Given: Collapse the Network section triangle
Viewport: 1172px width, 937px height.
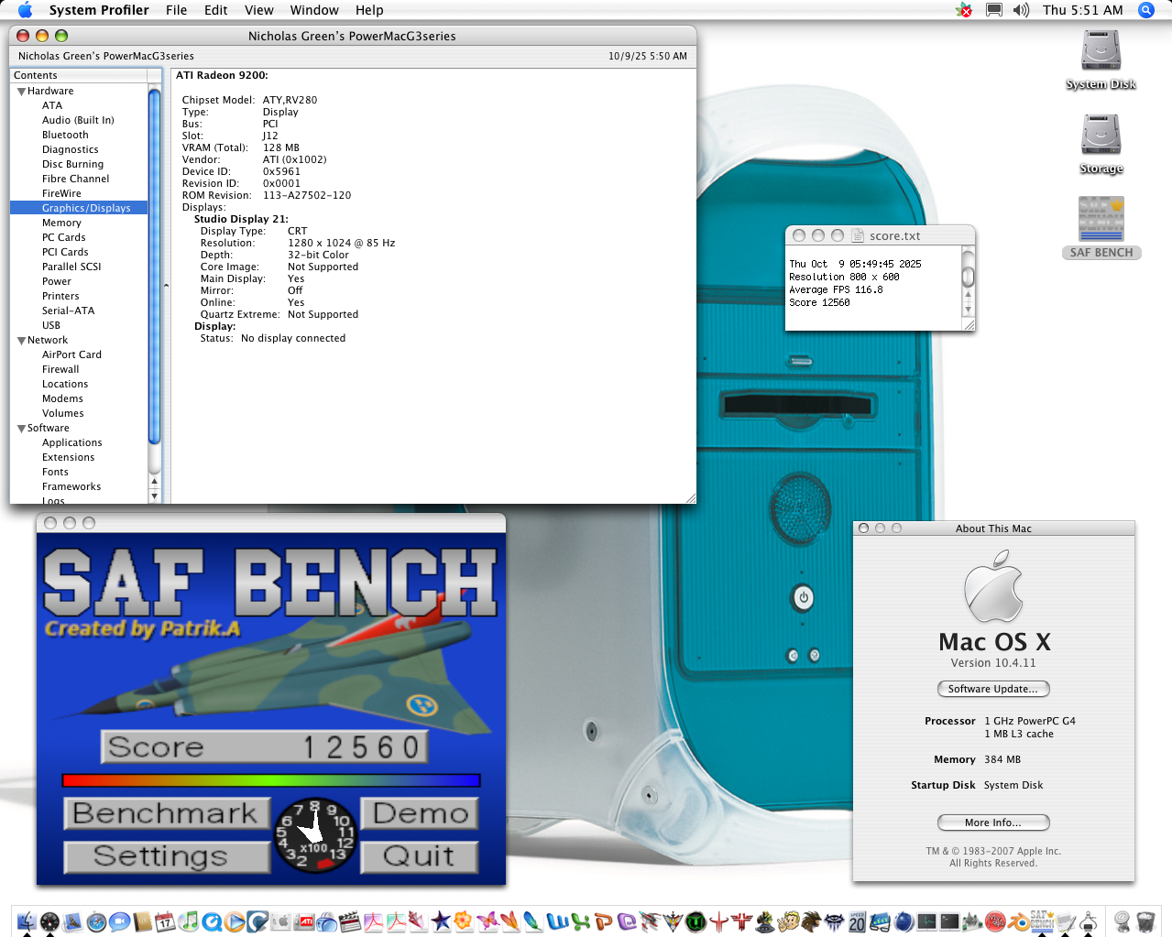Looking at the screenshot, I should (x=21, y=341).
